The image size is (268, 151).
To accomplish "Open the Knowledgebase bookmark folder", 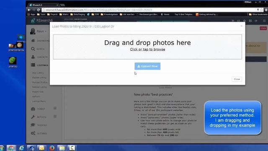I will (109, 14).
